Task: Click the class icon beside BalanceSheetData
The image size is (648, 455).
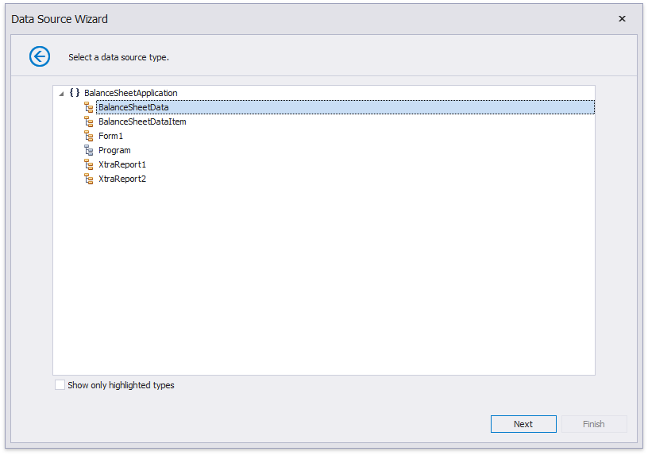Action: [88, 107]
